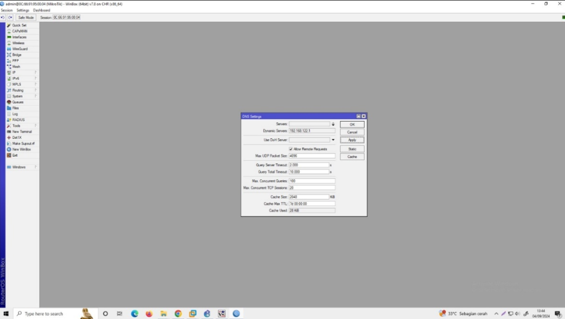This screenshot has height=319, width=565.
Task: Click the Servers field add/remove arrows
Action: tap(333, 124)
